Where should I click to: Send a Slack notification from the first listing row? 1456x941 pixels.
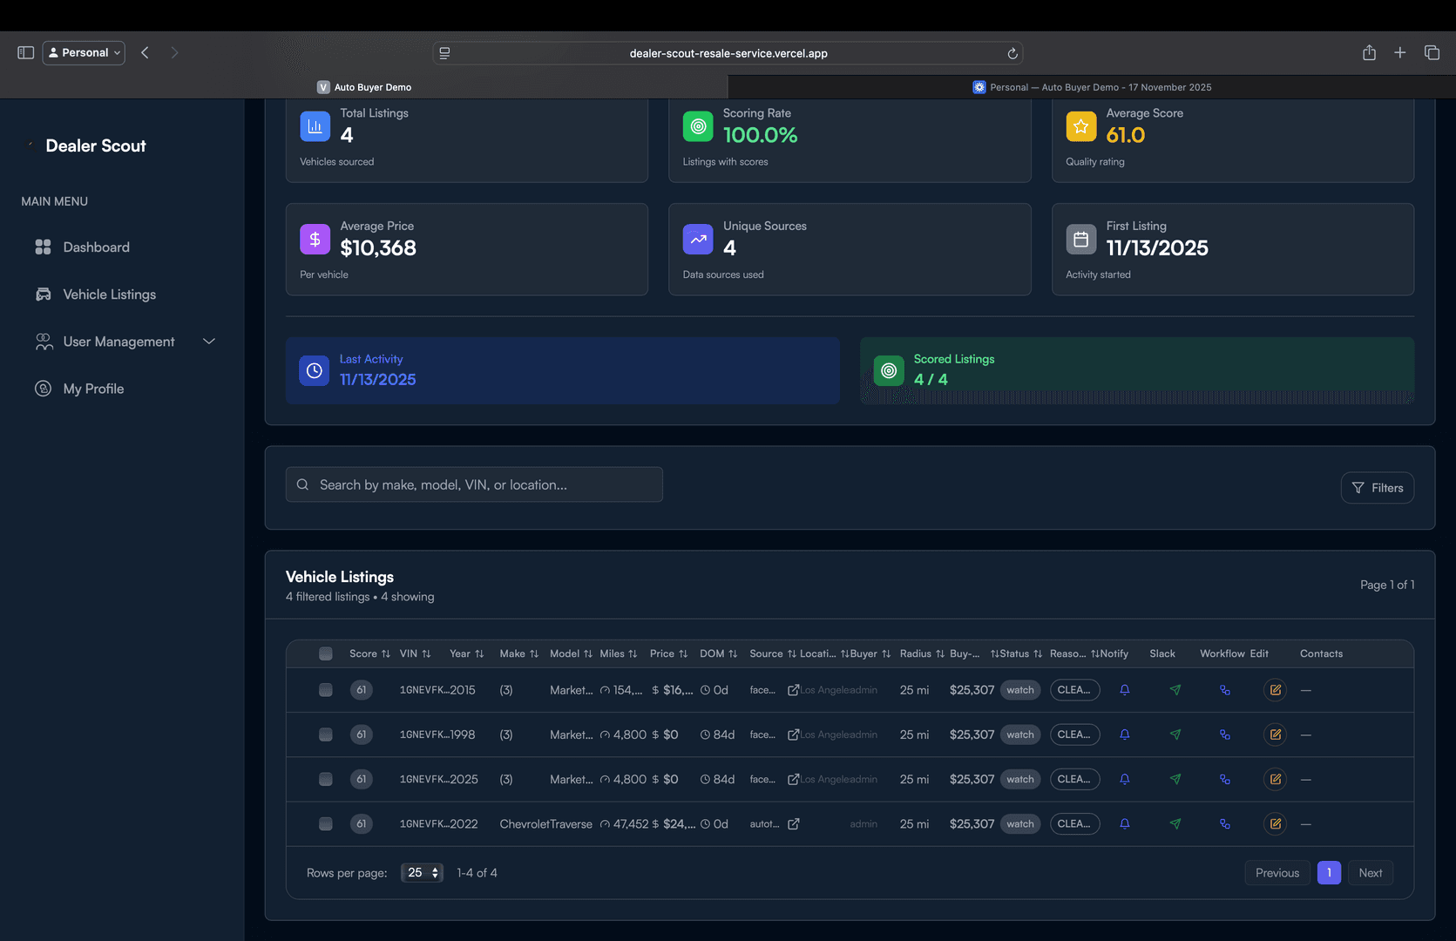(1175, 689)
